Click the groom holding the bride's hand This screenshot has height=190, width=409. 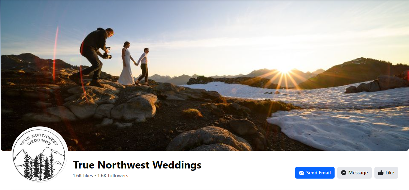coord(143,66)
